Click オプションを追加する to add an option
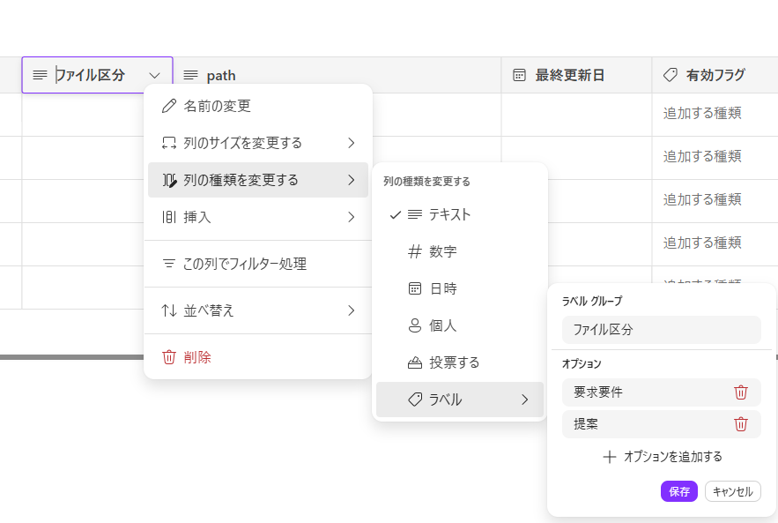Screen dimensions: 778x523 click(662, 457)
